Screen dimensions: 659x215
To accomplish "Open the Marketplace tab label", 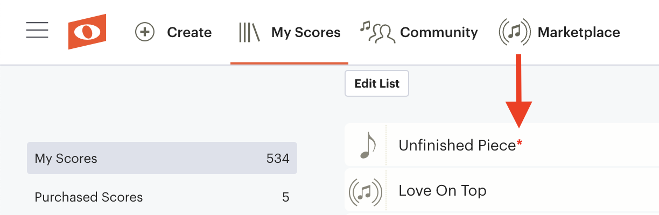I will click(579, 32).
